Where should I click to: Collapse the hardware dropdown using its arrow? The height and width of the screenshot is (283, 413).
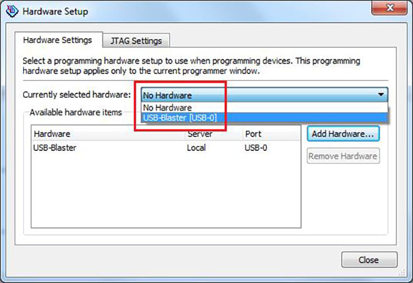[381, 95]
